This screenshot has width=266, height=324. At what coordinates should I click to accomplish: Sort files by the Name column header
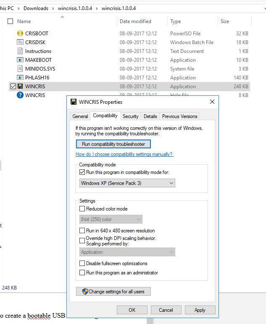click(x=24, y=21)
